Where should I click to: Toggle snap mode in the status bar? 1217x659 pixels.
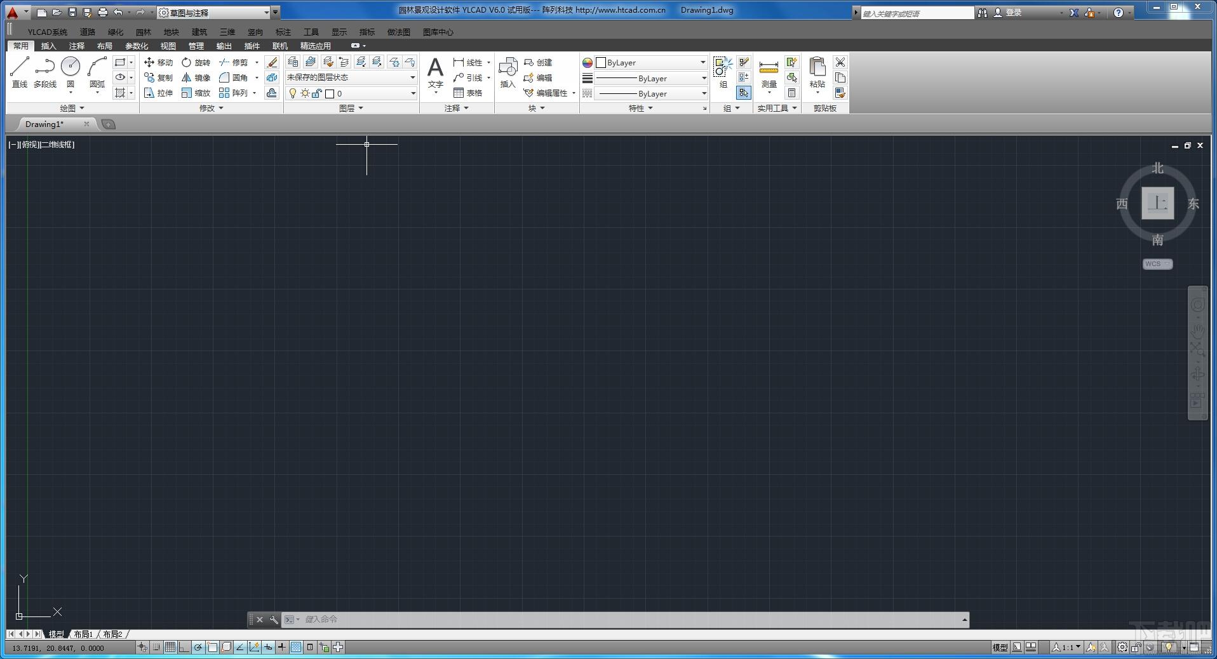[x=156, y=647]
